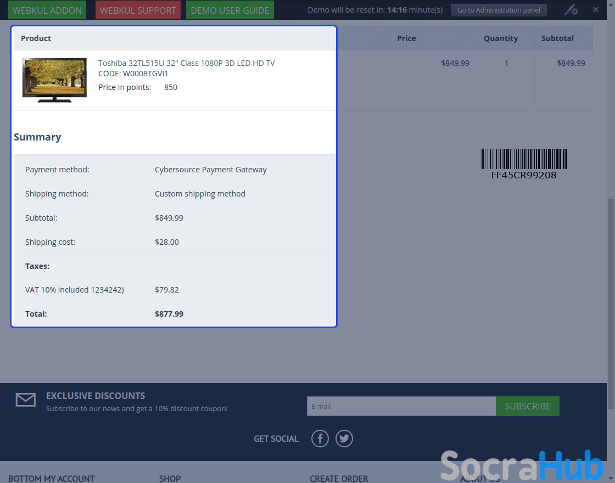
Task: Close the demo top bar
Action: [595, 10]
